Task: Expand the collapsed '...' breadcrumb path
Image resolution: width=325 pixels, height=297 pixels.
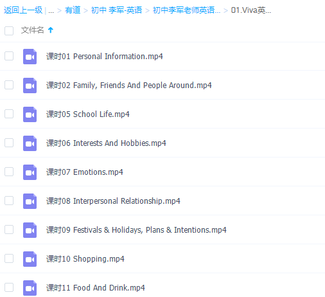Action: point(51,10)
